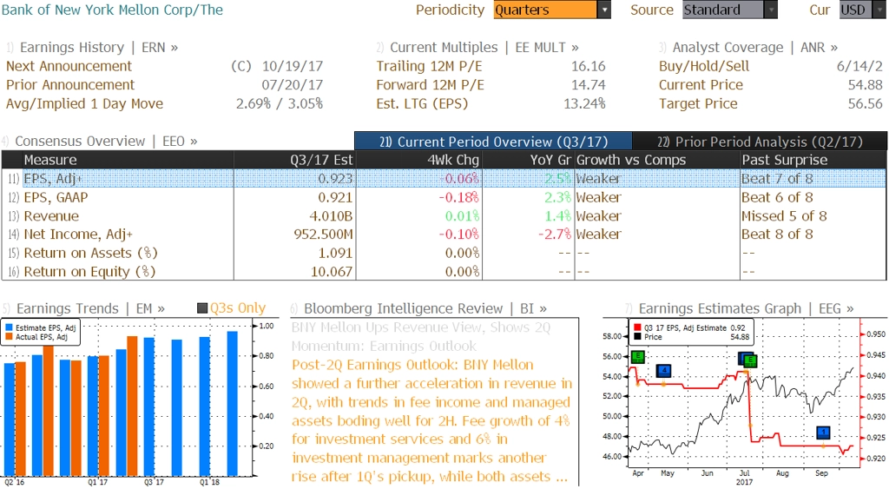Click the blue 4 marker near May

664,371
